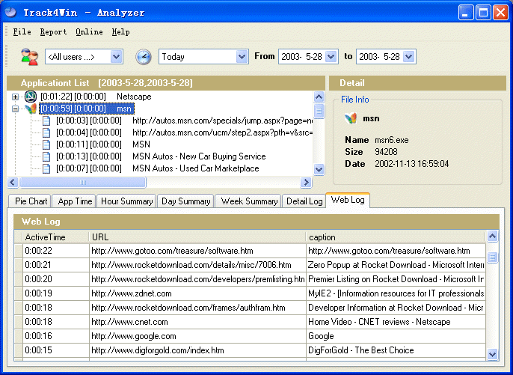Click Web Log vertical scrollbar thumb
The image size is (513, 375).
tap(492, 257)
